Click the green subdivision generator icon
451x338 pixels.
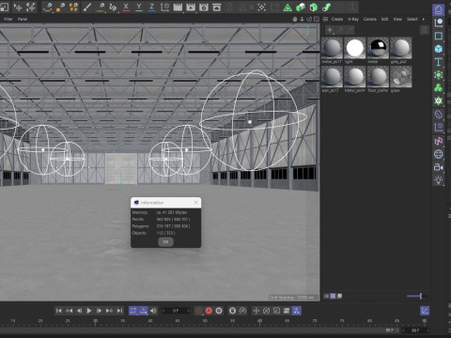(439, 75)
